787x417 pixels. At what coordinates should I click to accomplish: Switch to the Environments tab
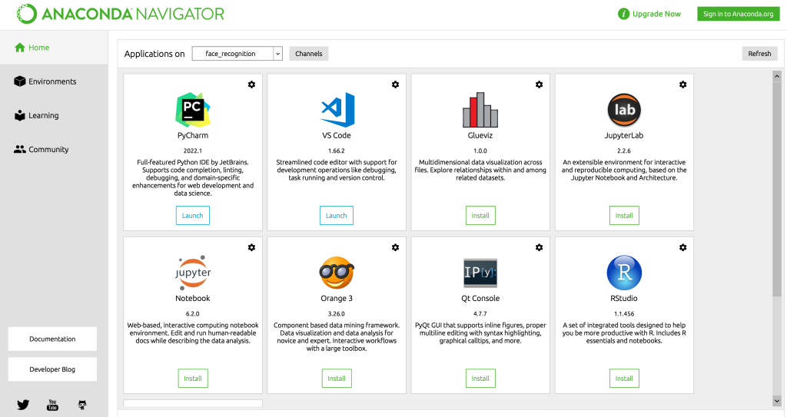[x=52, y=81]
